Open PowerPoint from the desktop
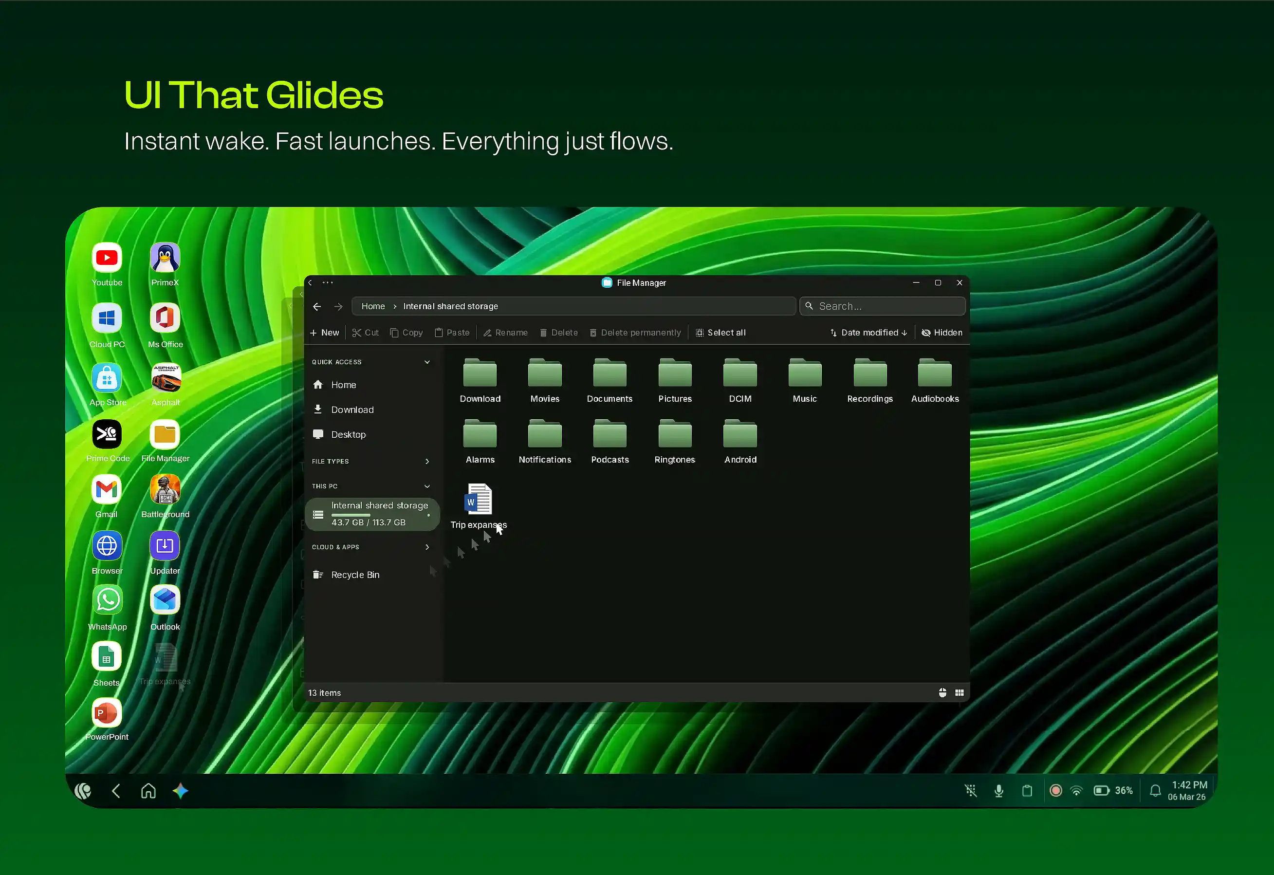 106,713
